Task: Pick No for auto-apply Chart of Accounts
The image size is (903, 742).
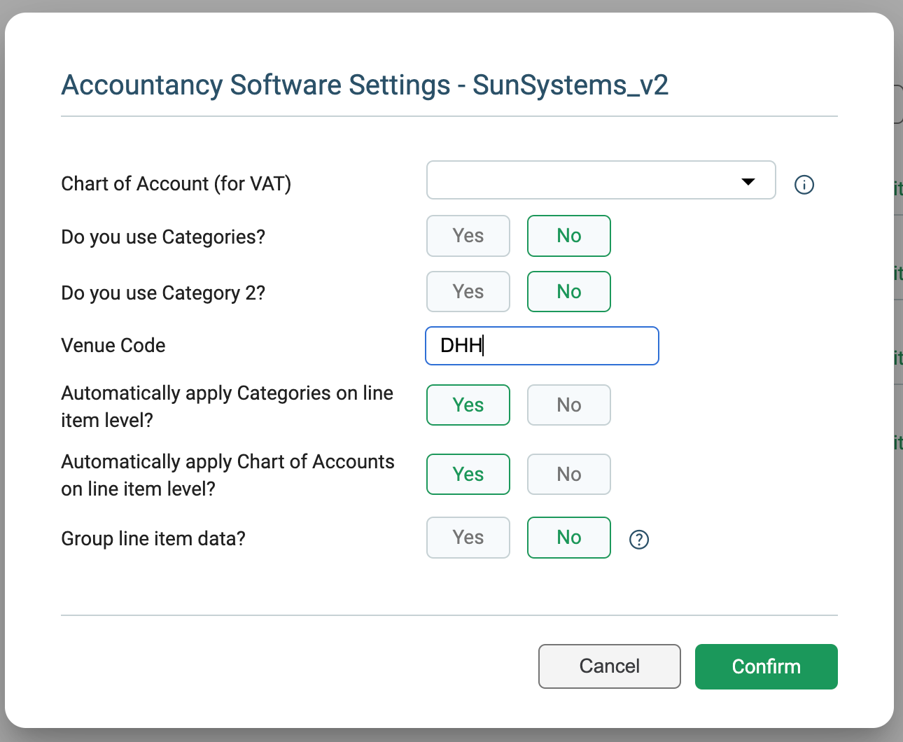Action: pyautogui.click(x=569, y=475)
